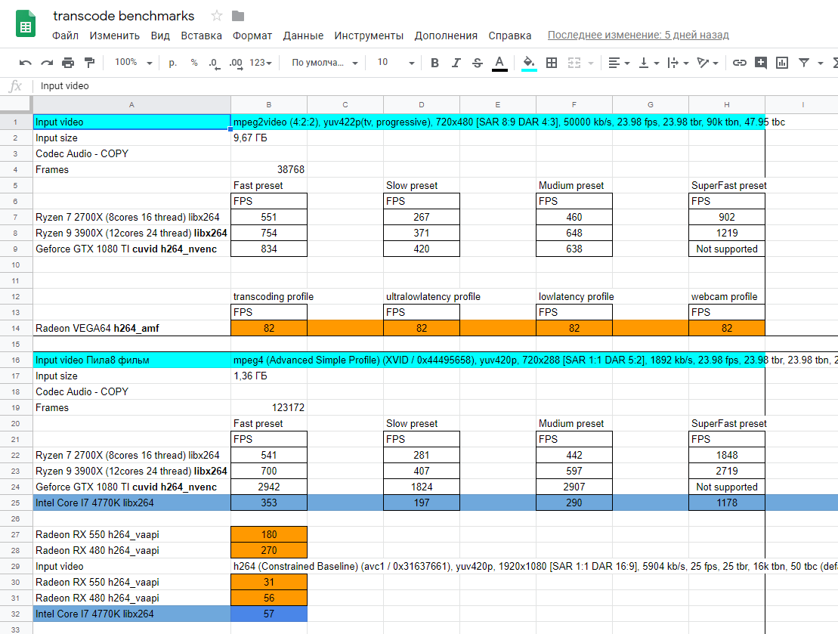Screen dimensions: 838x634
Task: Decrease decimal places icon
Action: [x=213, y=63]
